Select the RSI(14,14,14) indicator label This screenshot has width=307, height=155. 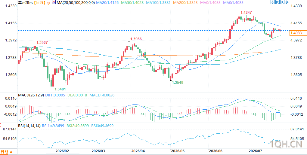[29, 126]
